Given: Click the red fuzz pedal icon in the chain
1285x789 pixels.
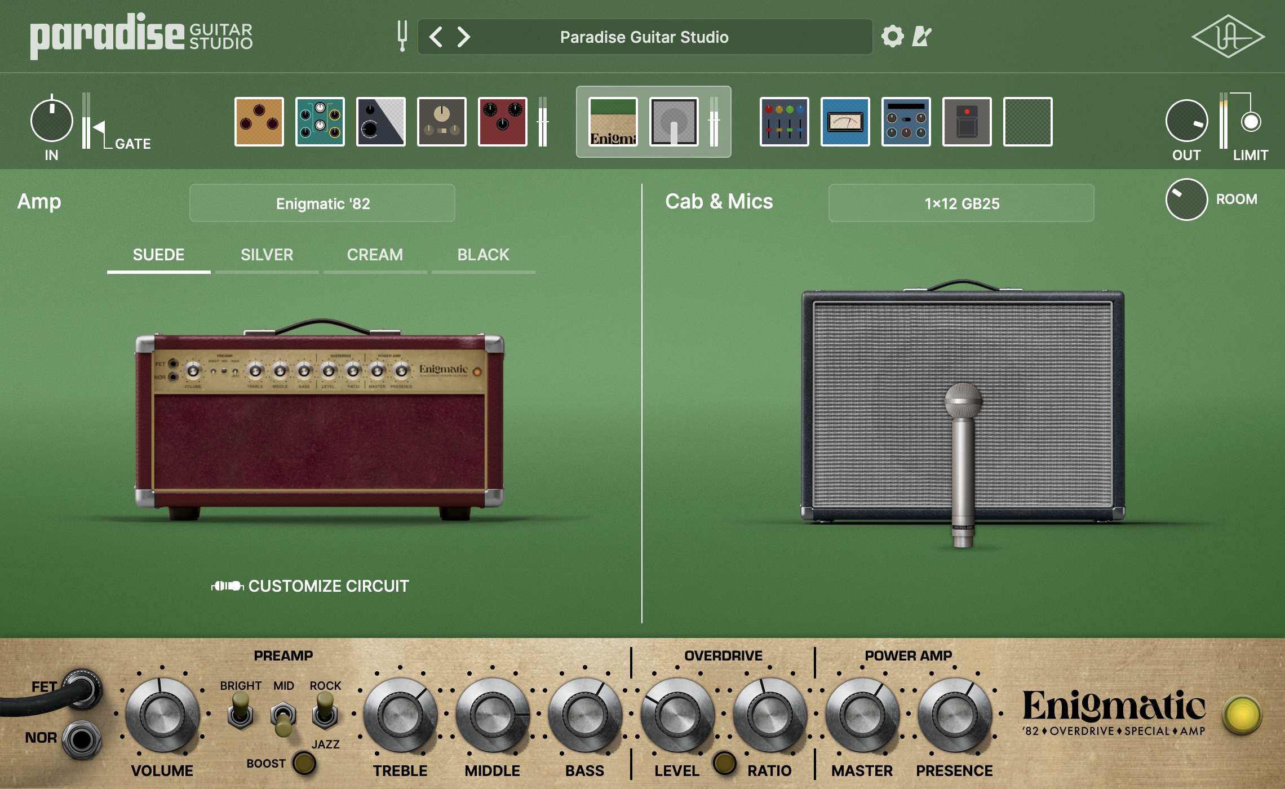Looking at the screenshot, I should [502, 121].
